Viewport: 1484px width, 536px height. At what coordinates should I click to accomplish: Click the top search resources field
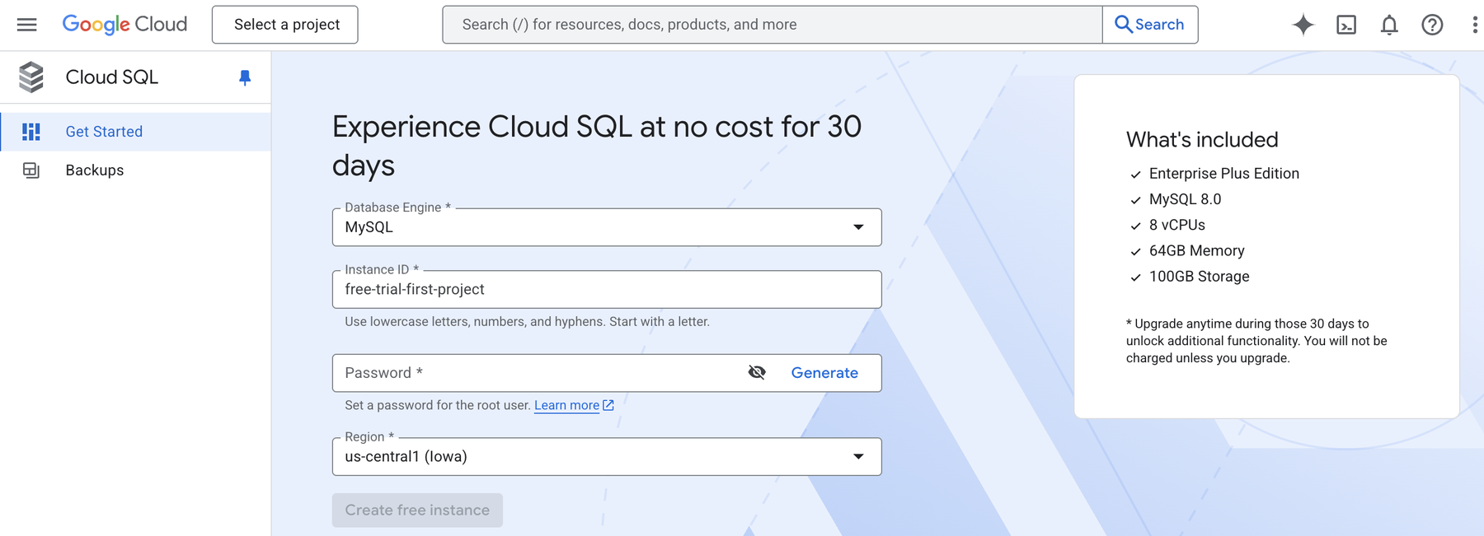pos(773,25)
